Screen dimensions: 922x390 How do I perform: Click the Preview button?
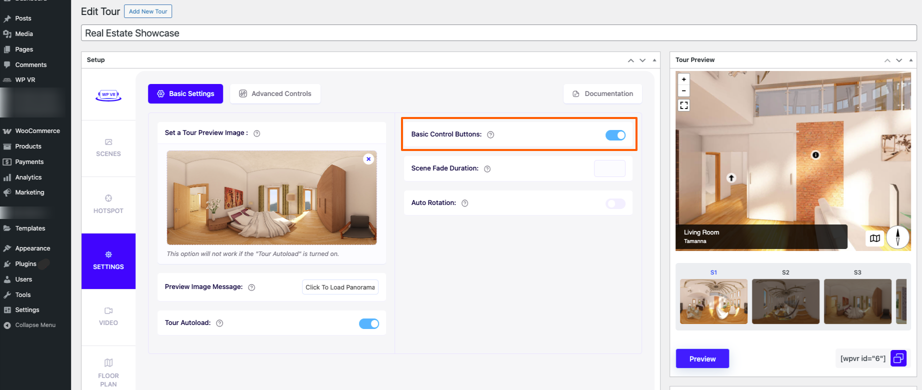[x=702, y=358]
